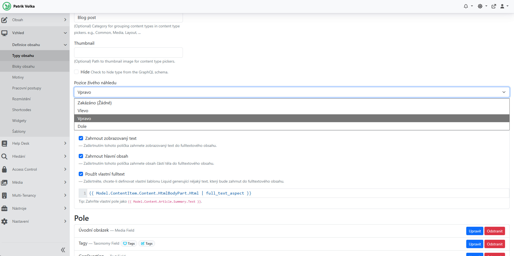Image resolution: width=514 pixels, height=256 pixels.
Task: Click the Hledání magnifier icon
Action: [4, 156]
